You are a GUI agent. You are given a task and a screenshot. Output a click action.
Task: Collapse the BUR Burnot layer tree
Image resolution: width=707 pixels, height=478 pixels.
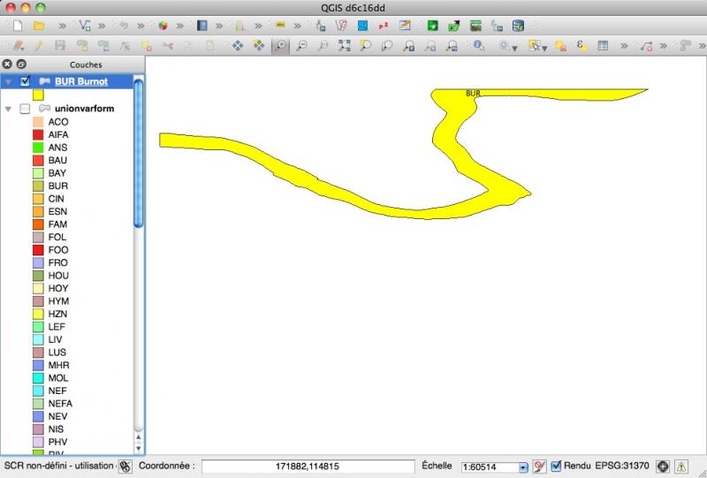[x=9, y=82]
